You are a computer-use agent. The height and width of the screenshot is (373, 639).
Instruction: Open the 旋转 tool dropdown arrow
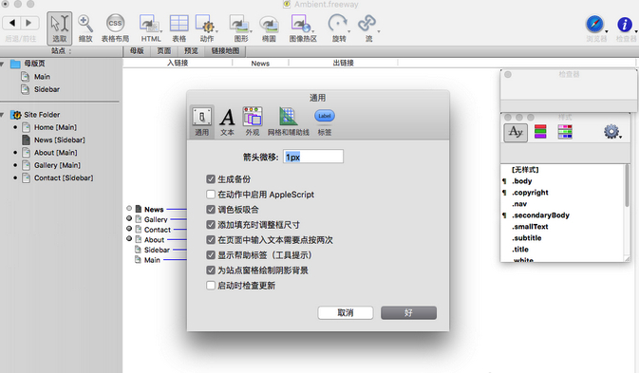348,31
